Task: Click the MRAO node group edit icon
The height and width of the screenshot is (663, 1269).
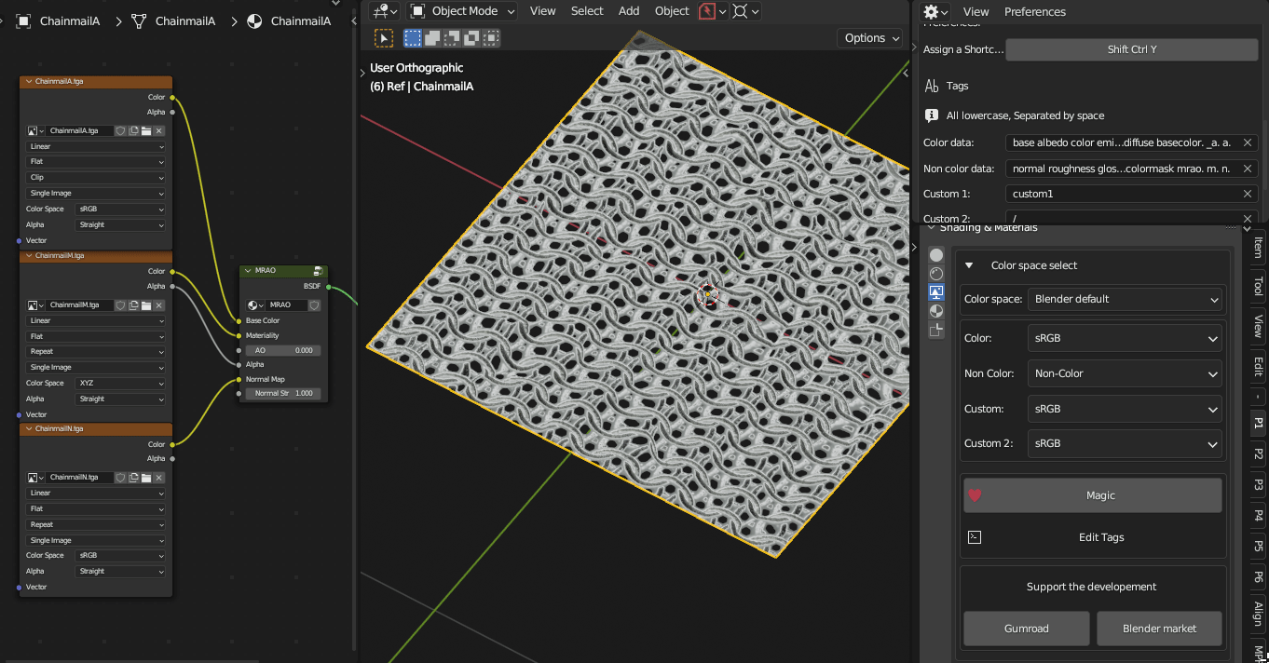Action: coord(318,271)
